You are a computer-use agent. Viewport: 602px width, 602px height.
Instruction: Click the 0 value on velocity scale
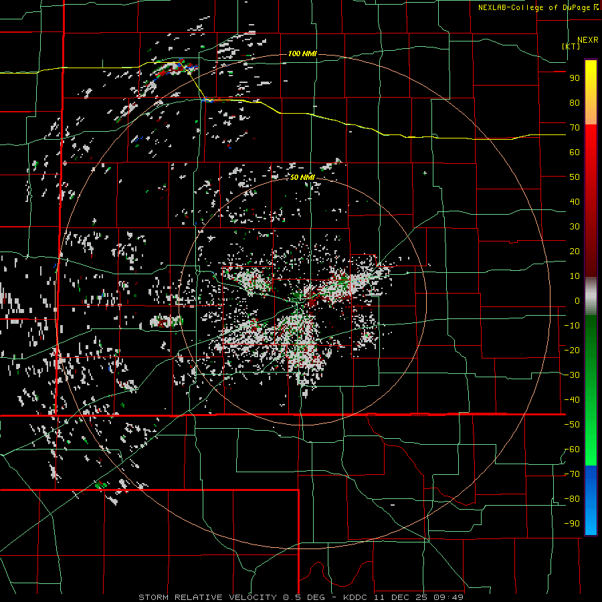(577, 300)
